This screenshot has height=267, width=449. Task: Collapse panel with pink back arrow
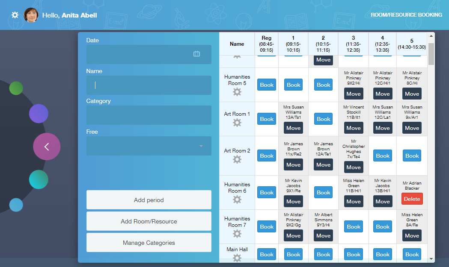tap(47, 147)
